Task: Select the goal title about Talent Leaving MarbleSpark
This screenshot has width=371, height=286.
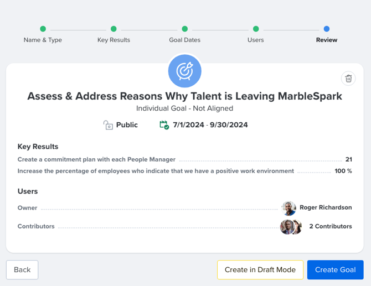Action: tap(185, 96)
